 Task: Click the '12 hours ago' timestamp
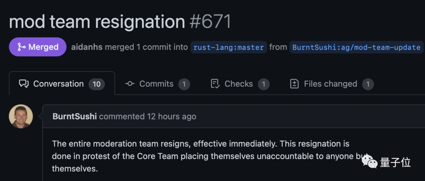[x=171, y=116]
